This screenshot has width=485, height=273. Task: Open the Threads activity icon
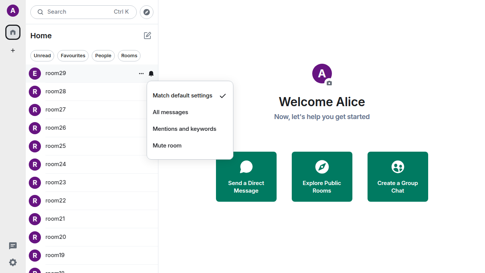pos(13,246)
